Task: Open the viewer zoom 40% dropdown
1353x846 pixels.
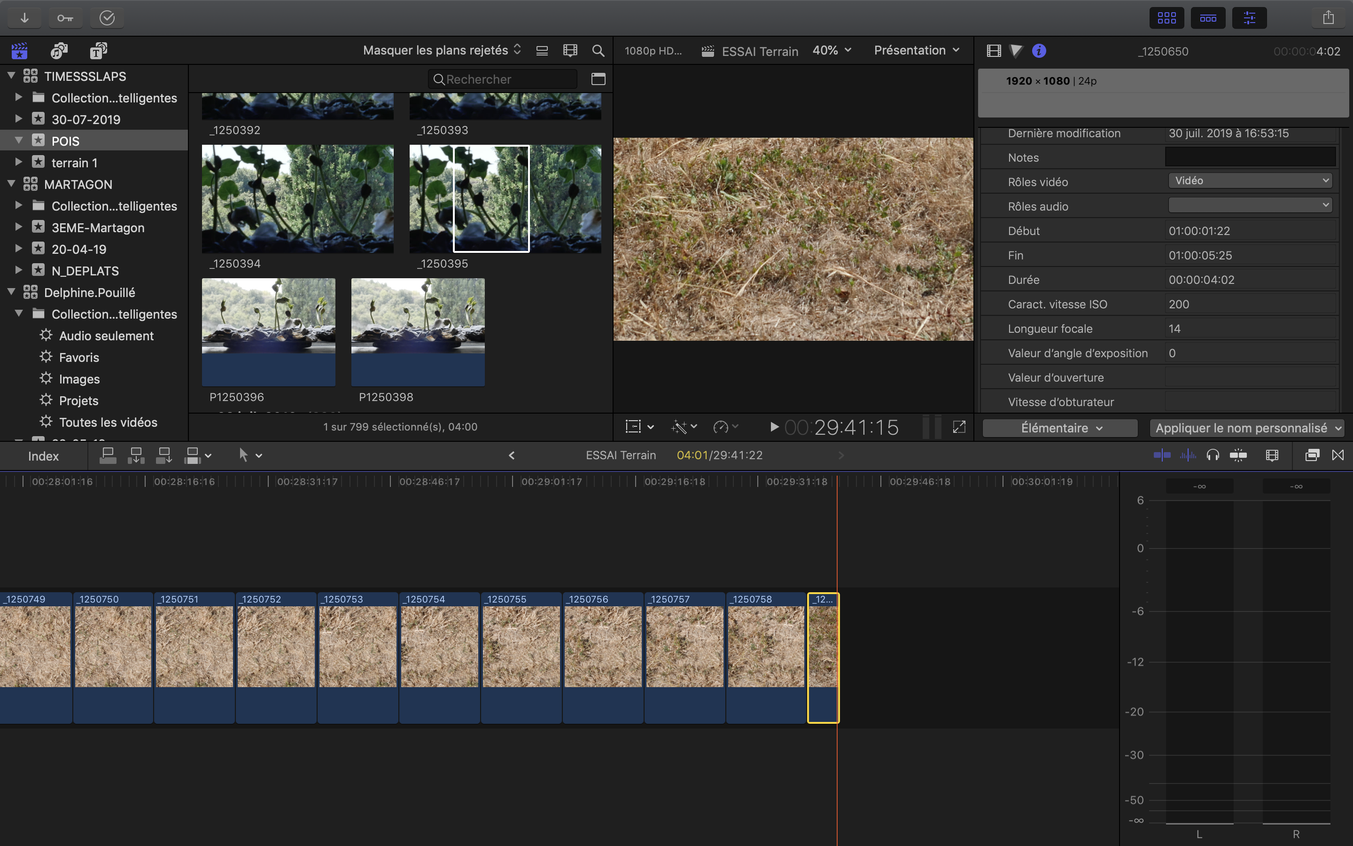Action: coord(832,50)
